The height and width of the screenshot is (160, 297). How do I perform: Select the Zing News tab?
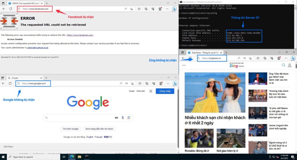205,53
